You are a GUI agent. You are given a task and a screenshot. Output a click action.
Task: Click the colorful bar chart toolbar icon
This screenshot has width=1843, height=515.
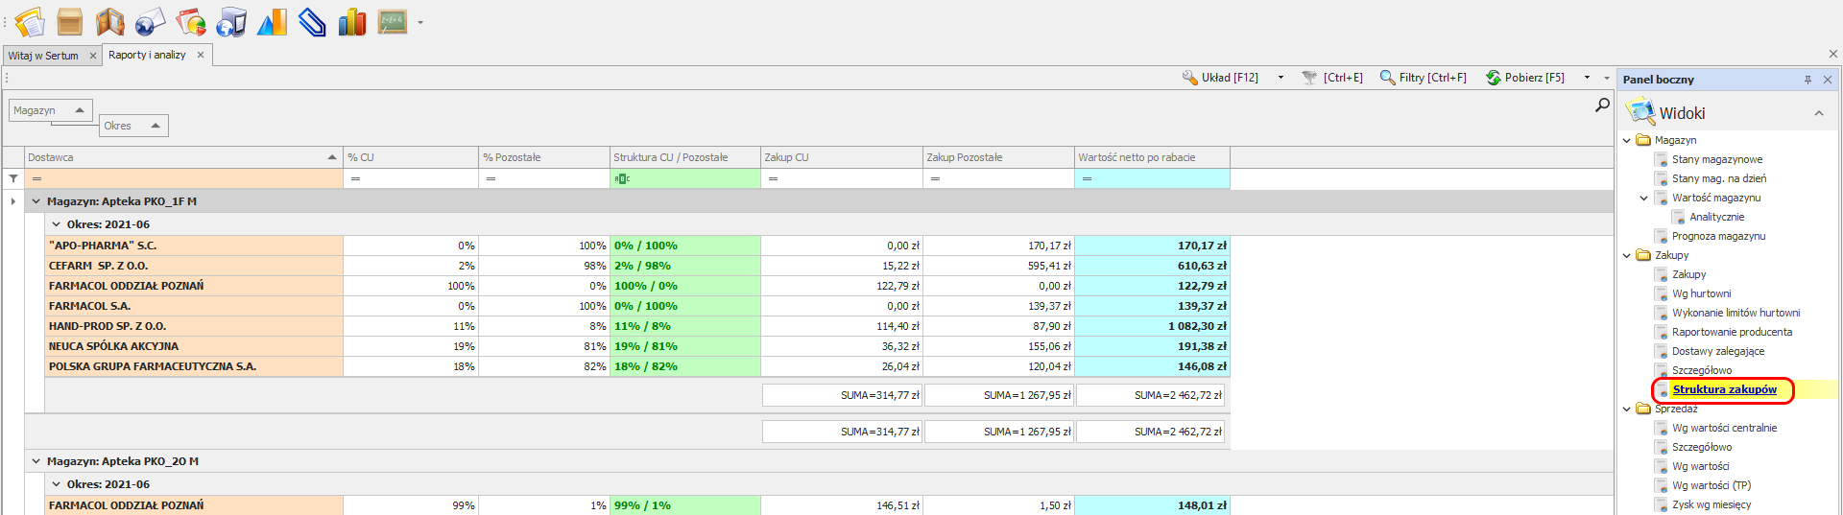point(352,21)
